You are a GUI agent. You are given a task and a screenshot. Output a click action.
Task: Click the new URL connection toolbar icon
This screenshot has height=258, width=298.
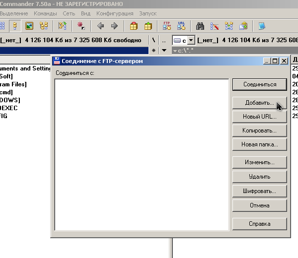[181, 26]
